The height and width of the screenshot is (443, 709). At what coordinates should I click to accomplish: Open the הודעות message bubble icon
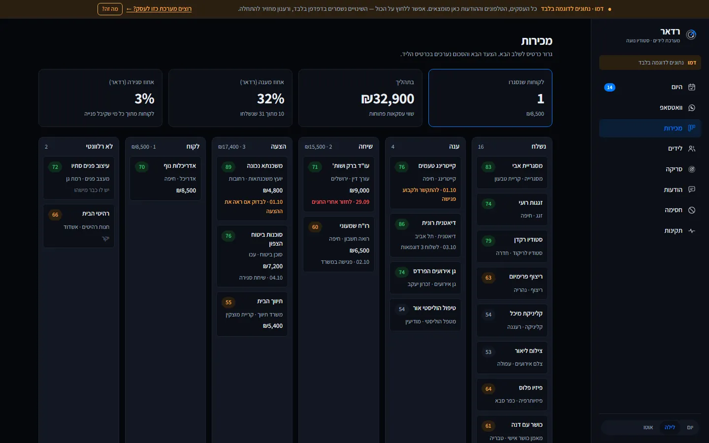pyautogui.click(x=691, y=190)
